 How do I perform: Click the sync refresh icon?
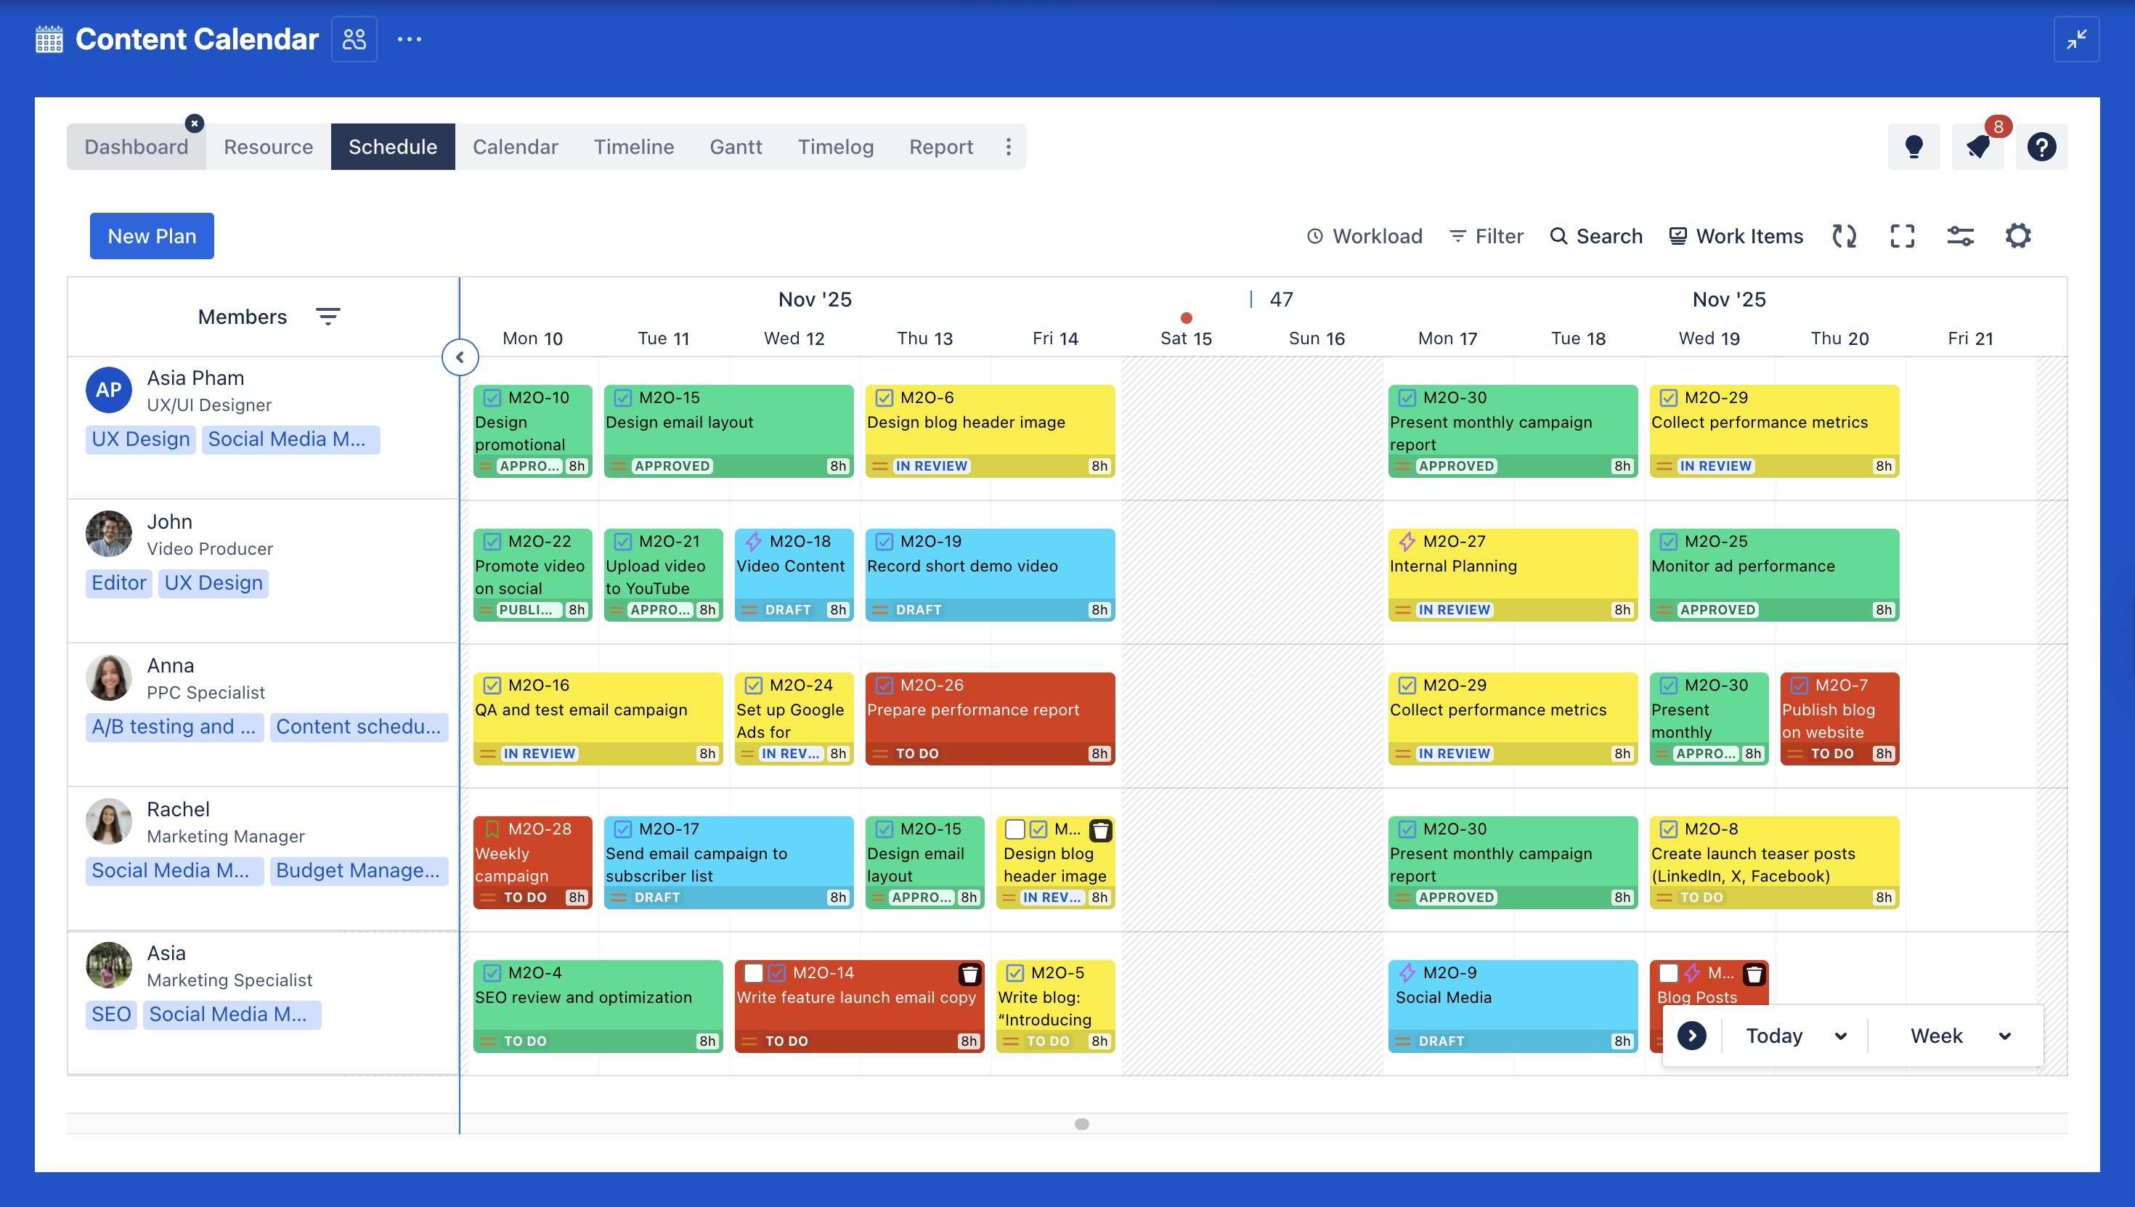click(1844, 236)
